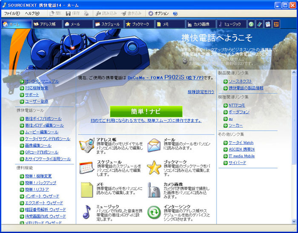The height and width of the screenshot is (233, 298).
Task: Switch to the スケジュール tab
Action: pos(109,24)
